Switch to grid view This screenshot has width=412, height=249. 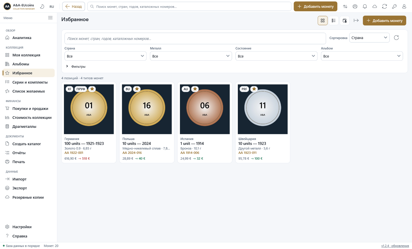(323, 21)
